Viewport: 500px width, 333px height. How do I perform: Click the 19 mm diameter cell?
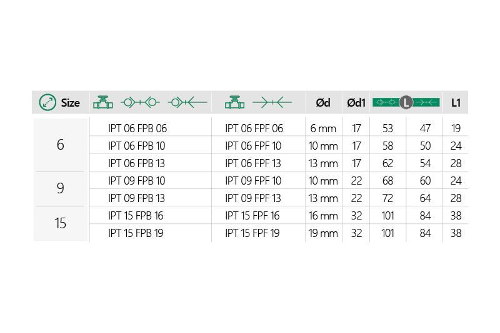(324, 233)
